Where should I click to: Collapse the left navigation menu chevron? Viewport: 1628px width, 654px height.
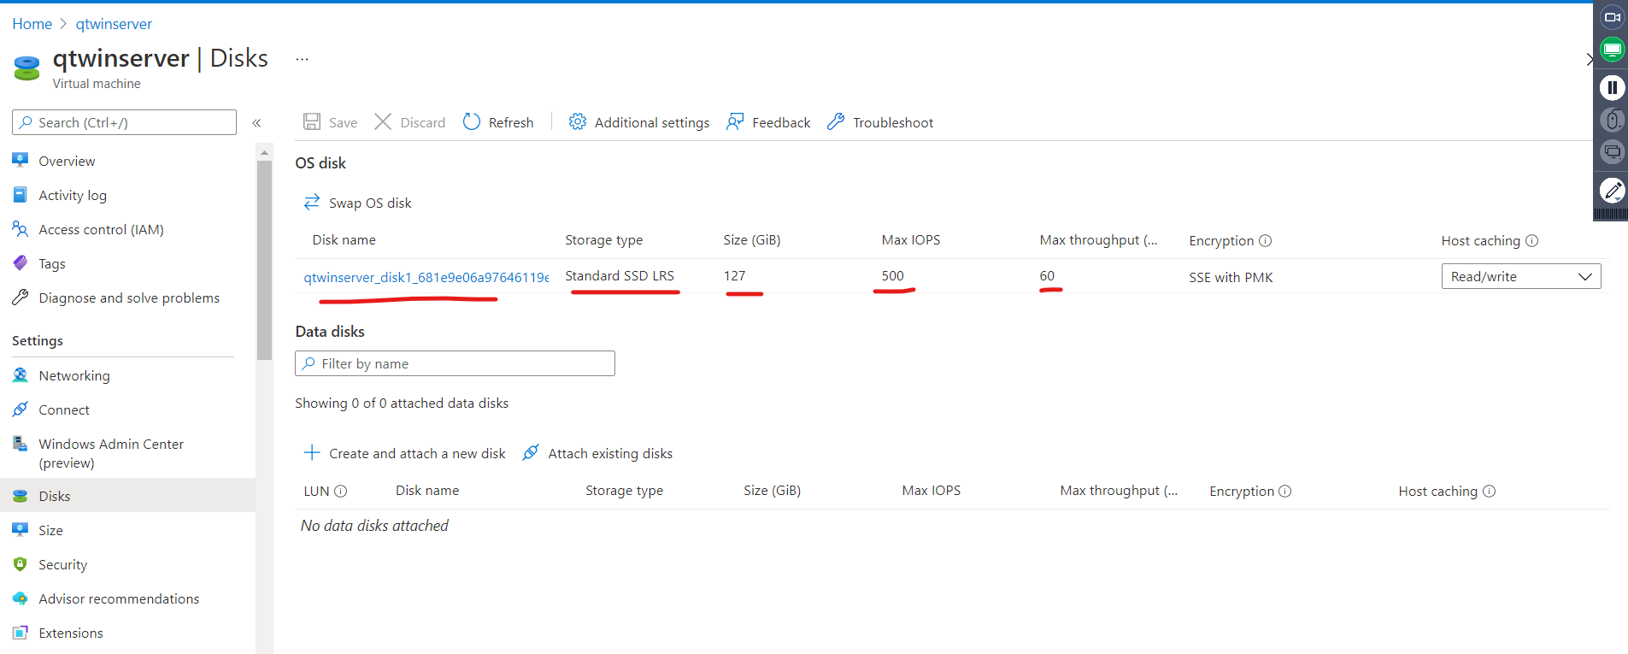pos(256,123)
